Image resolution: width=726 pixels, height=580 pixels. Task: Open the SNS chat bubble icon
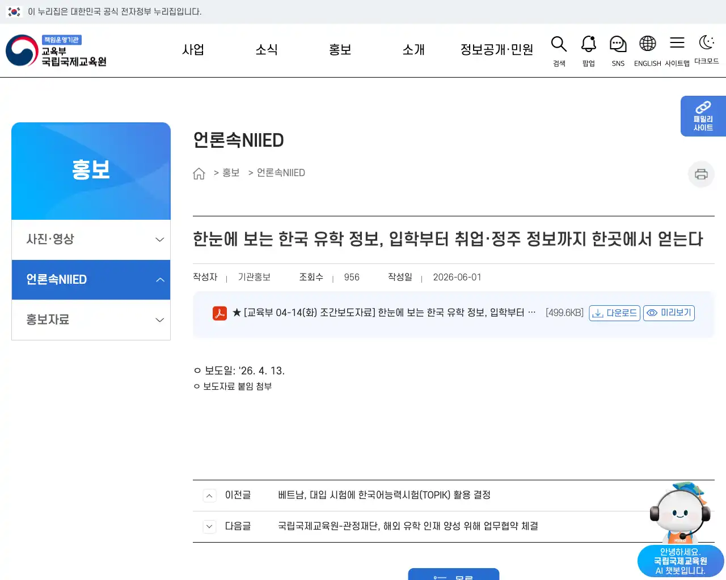618,50
